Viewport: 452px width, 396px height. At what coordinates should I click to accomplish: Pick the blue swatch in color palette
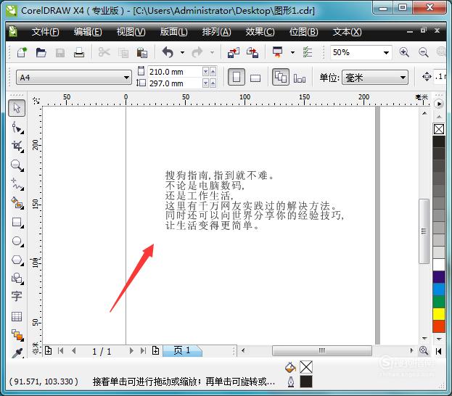pos(439,289)
